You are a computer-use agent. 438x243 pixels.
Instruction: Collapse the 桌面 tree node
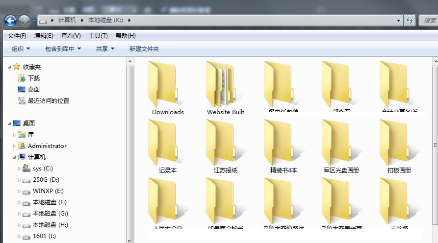9,123
